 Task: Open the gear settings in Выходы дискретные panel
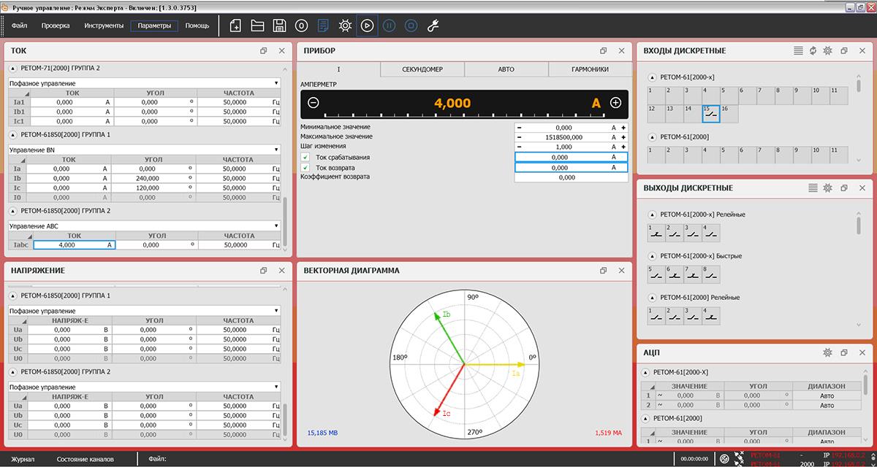(x=827, y=188)
